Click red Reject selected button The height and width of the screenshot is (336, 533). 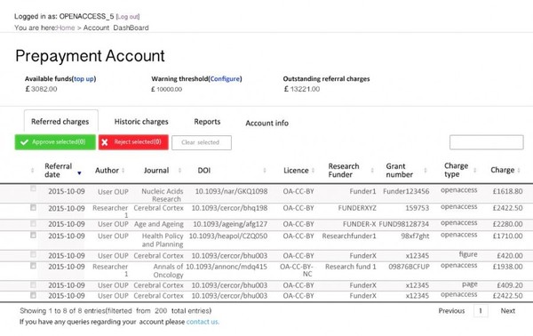click(133, 142)
